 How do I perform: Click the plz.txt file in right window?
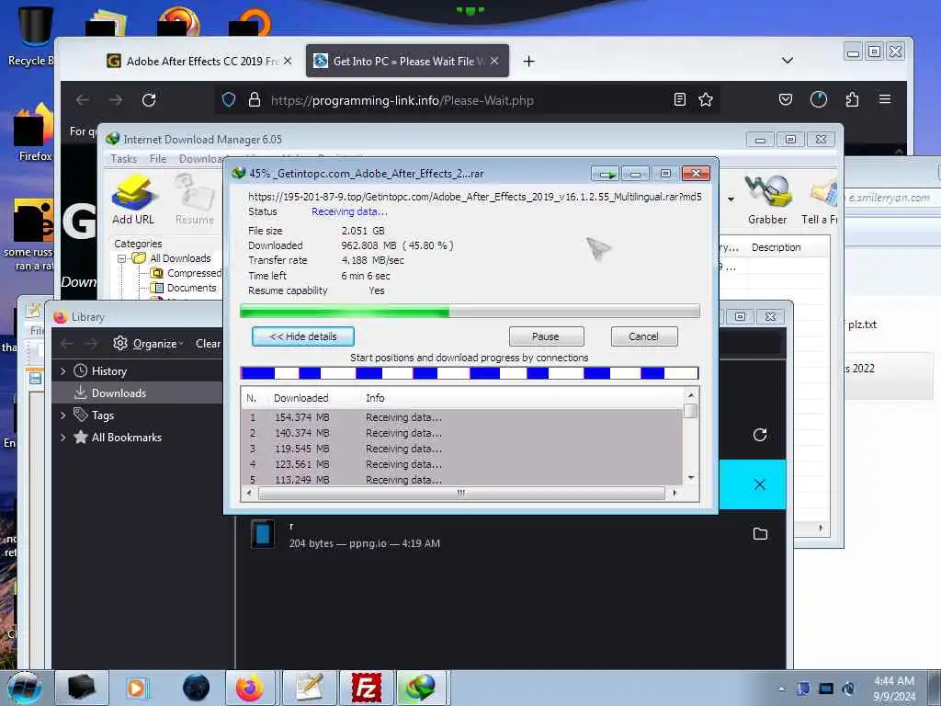[x=862, y=325]
